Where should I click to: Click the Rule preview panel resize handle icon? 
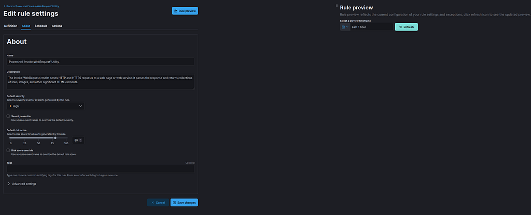coord(337,6)
